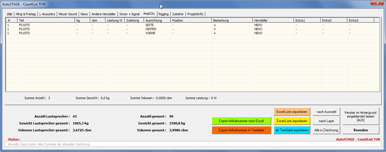Switch to the d&b tab

[9, 14]
